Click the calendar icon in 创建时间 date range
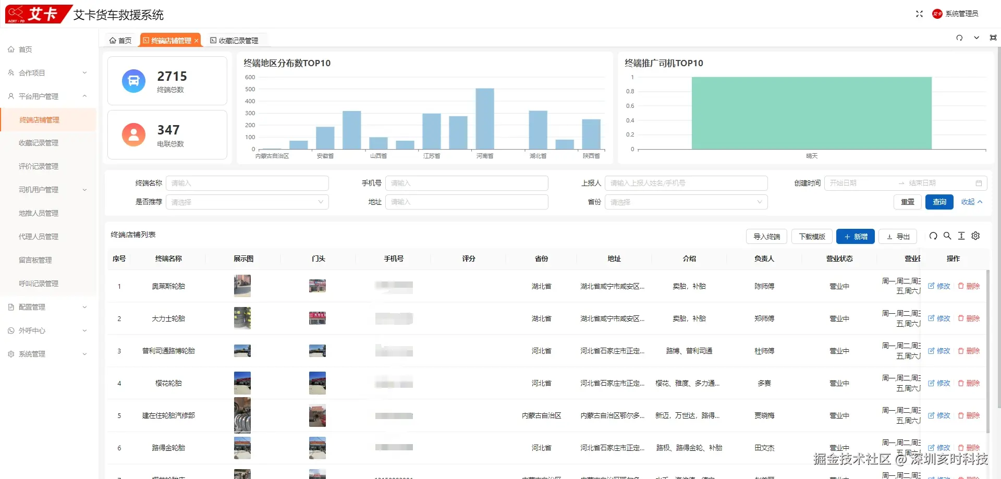This screenshot has width=1001, height=479. pos(979,183)
